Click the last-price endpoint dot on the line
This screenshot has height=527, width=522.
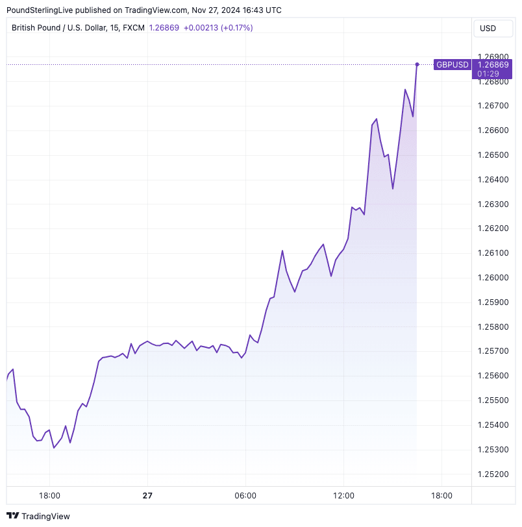coord(417,64)
